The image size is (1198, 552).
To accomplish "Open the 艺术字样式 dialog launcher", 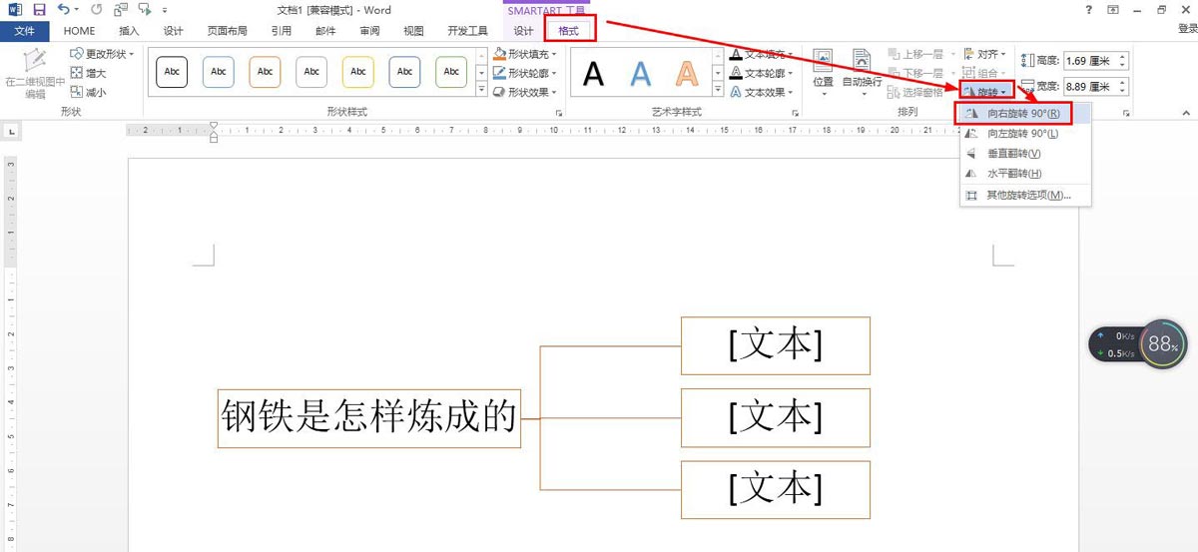I will 796,113.
